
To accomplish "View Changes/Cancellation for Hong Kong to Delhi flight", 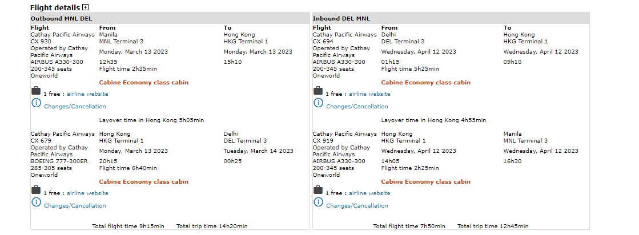I will point(75,206).
